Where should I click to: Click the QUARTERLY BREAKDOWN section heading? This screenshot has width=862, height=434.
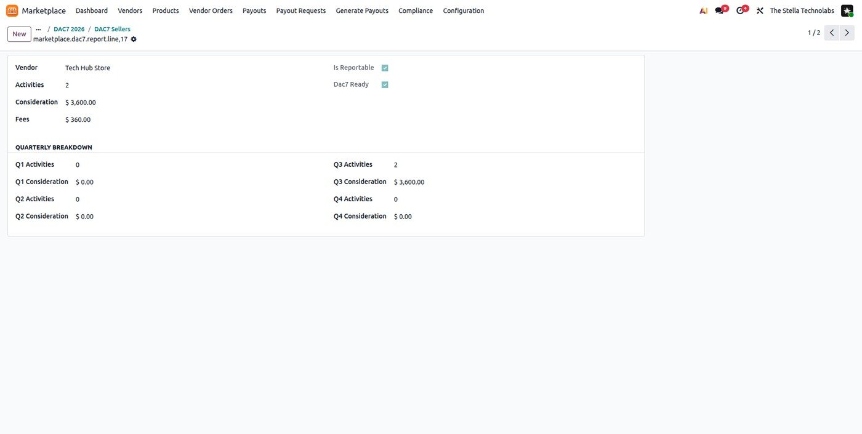coord(54,147)
